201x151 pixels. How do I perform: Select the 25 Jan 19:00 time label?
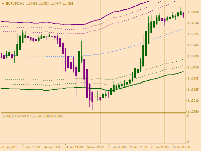click(x=159, y=147)
